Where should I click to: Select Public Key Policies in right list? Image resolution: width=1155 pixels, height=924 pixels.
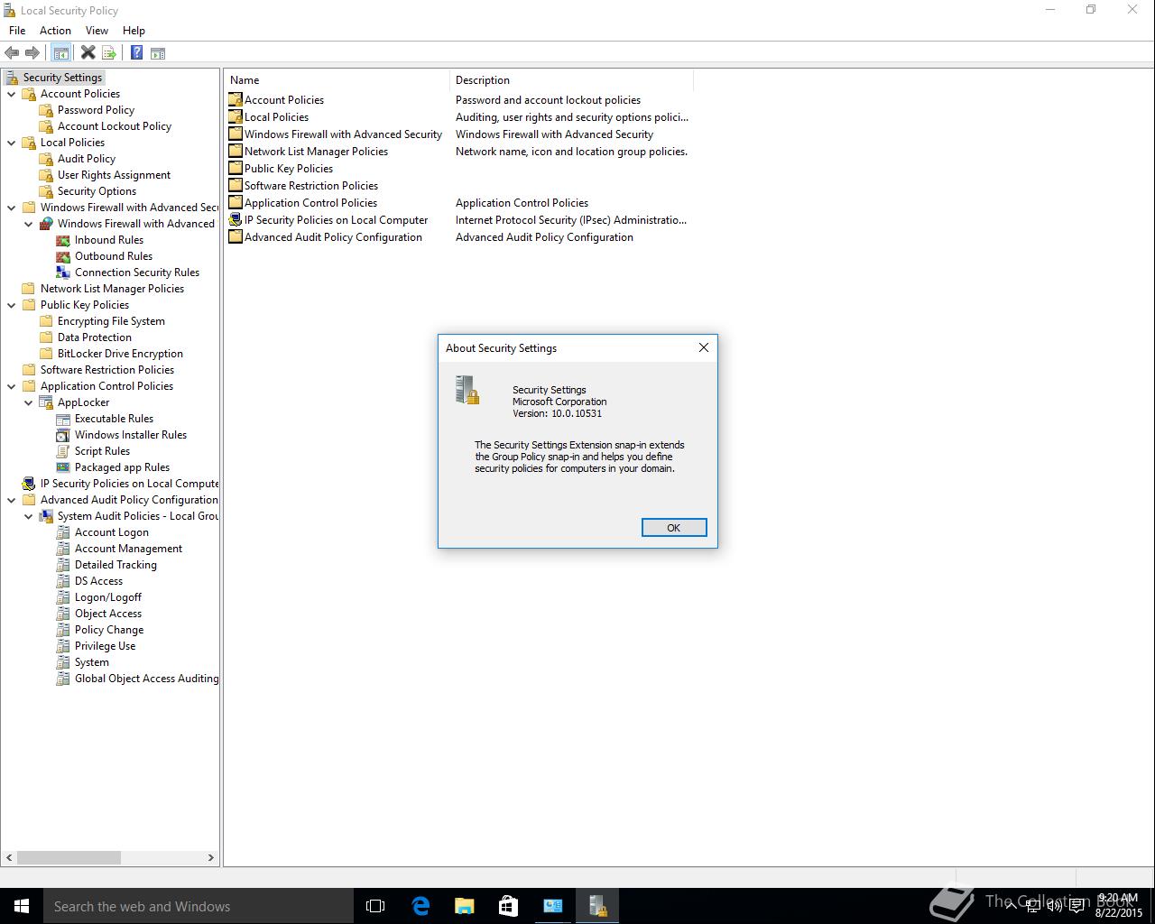coord(289,169)
